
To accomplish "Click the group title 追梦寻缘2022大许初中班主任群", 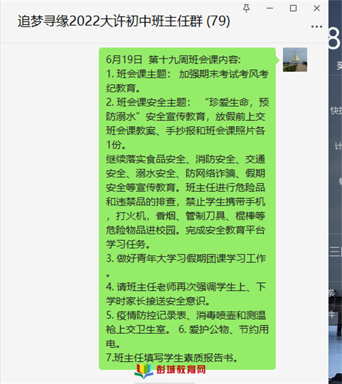I will (x=110, y=21).
